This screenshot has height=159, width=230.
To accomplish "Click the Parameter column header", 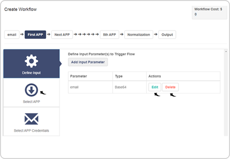I will 90,76.
